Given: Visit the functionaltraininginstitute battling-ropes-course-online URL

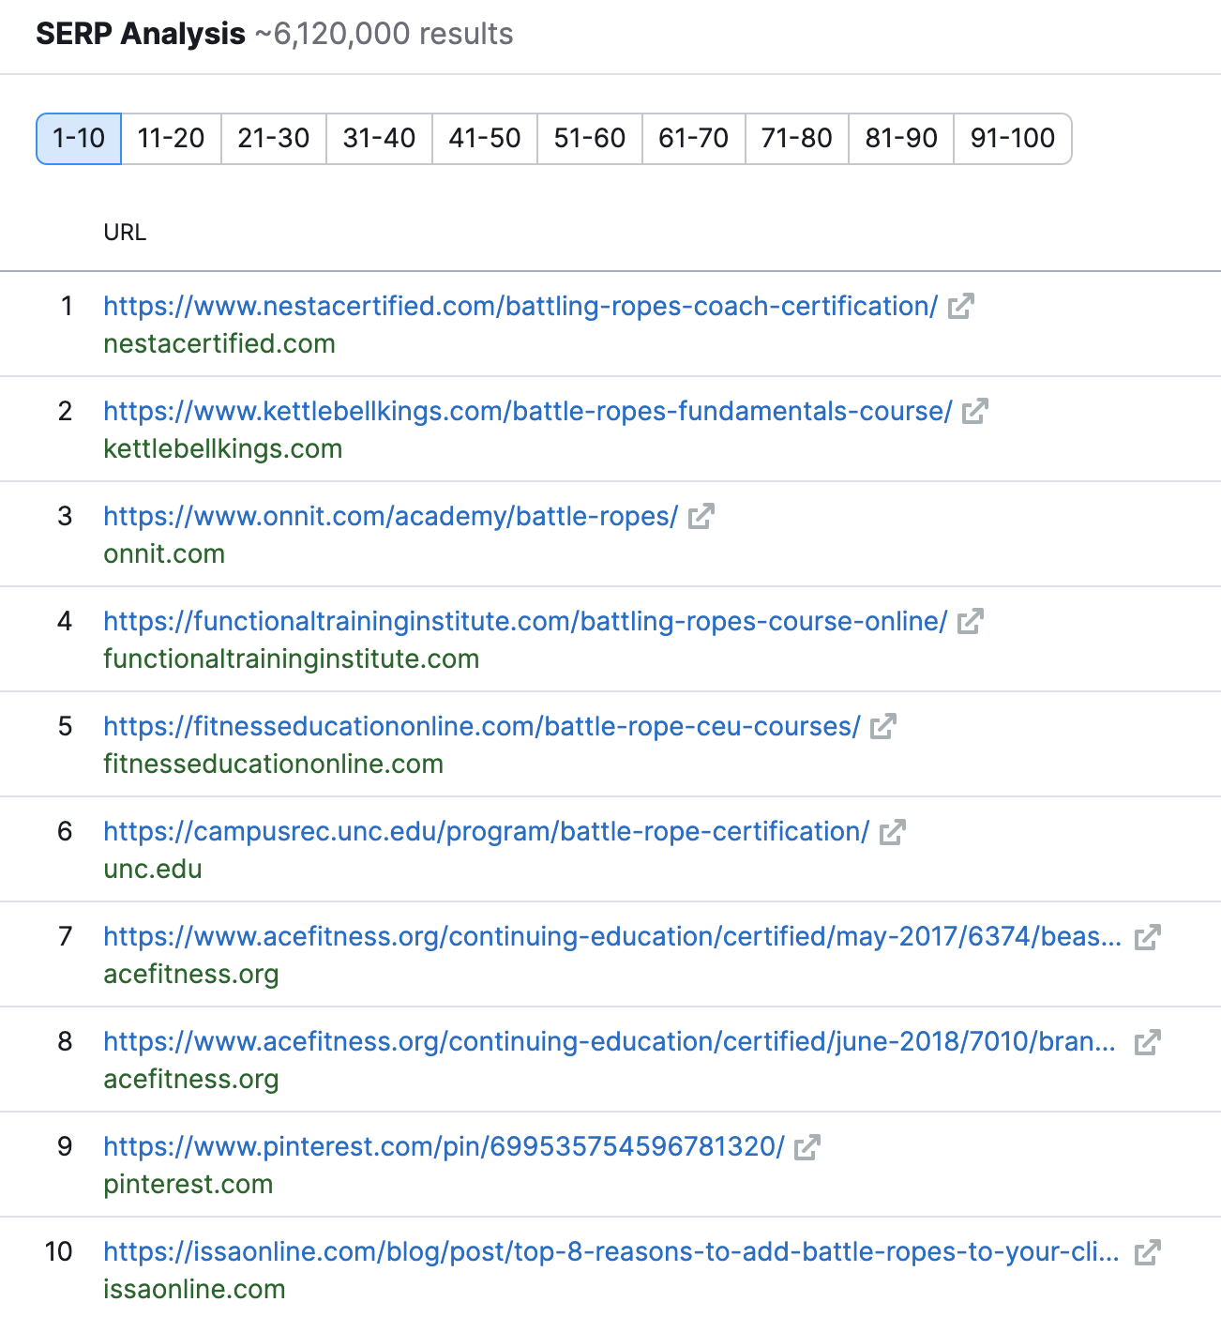Looking at the screenshot, I should click(x=525, y=621).
